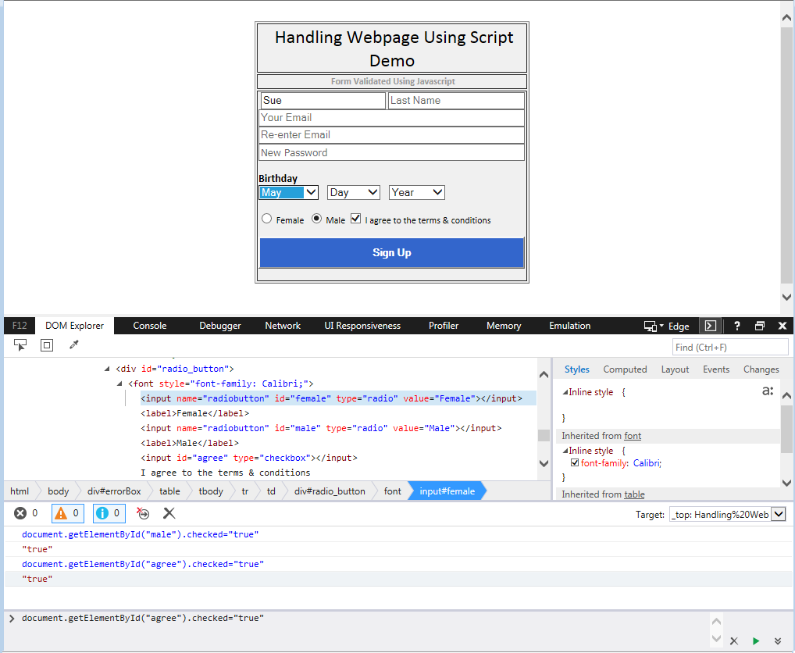795x653 pixels.
Task: Select the Female radio button
Action: click(266, 219)
